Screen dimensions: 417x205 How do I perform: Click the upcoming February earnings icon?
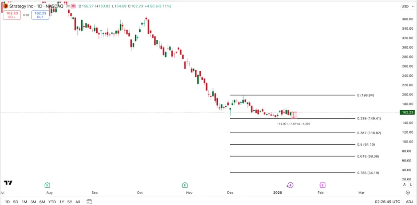pos(323,185)
